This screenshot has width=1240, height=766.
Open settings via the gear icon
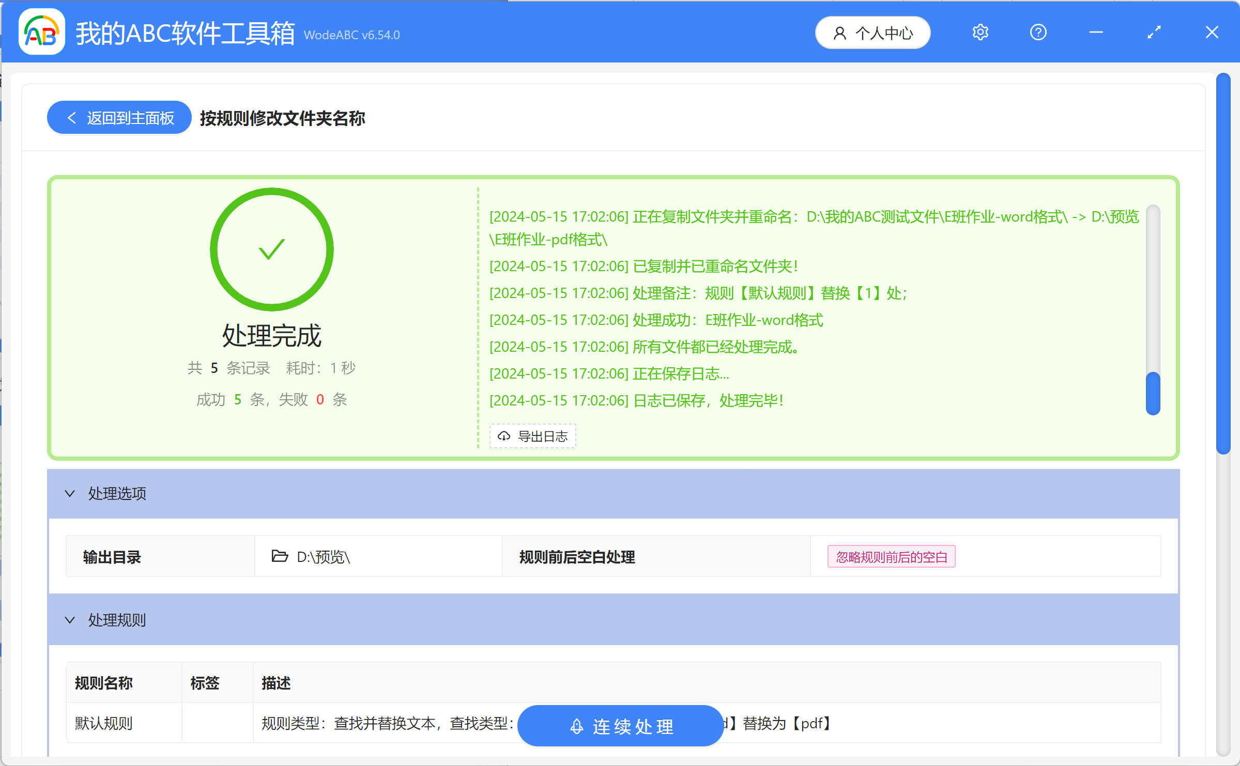click(x=980, y=32)
